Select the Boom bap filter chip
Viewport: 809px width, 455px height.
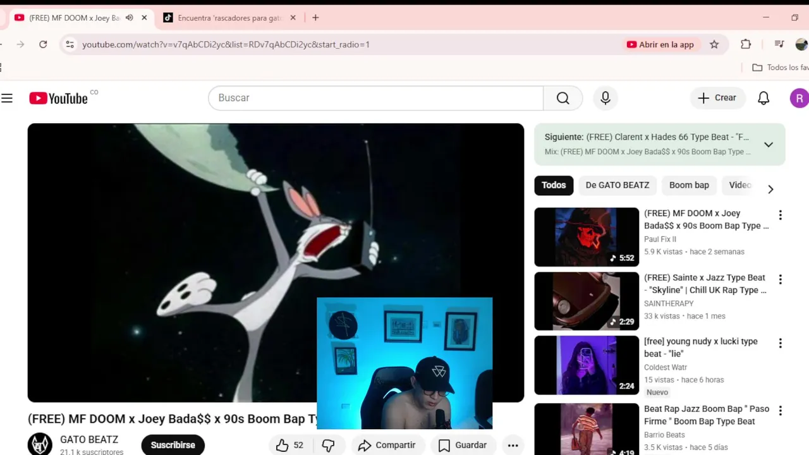[x=689, y=185]
